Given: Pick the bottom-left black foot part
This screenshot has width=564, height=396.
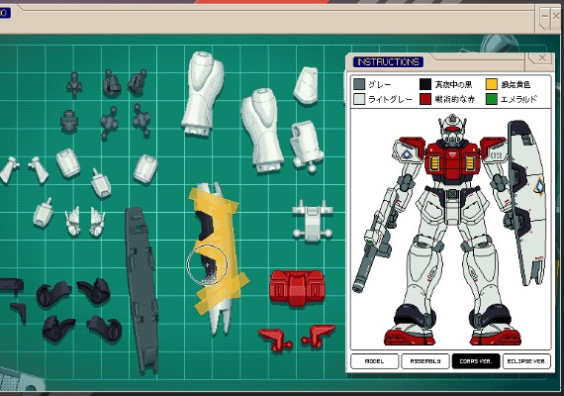Looking at the screenshot, I should (57, 329).
